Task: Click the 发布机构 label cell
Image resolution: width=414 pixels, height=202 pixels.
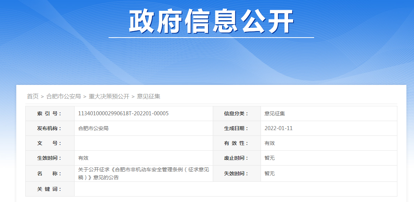Action: click(50, 128)
